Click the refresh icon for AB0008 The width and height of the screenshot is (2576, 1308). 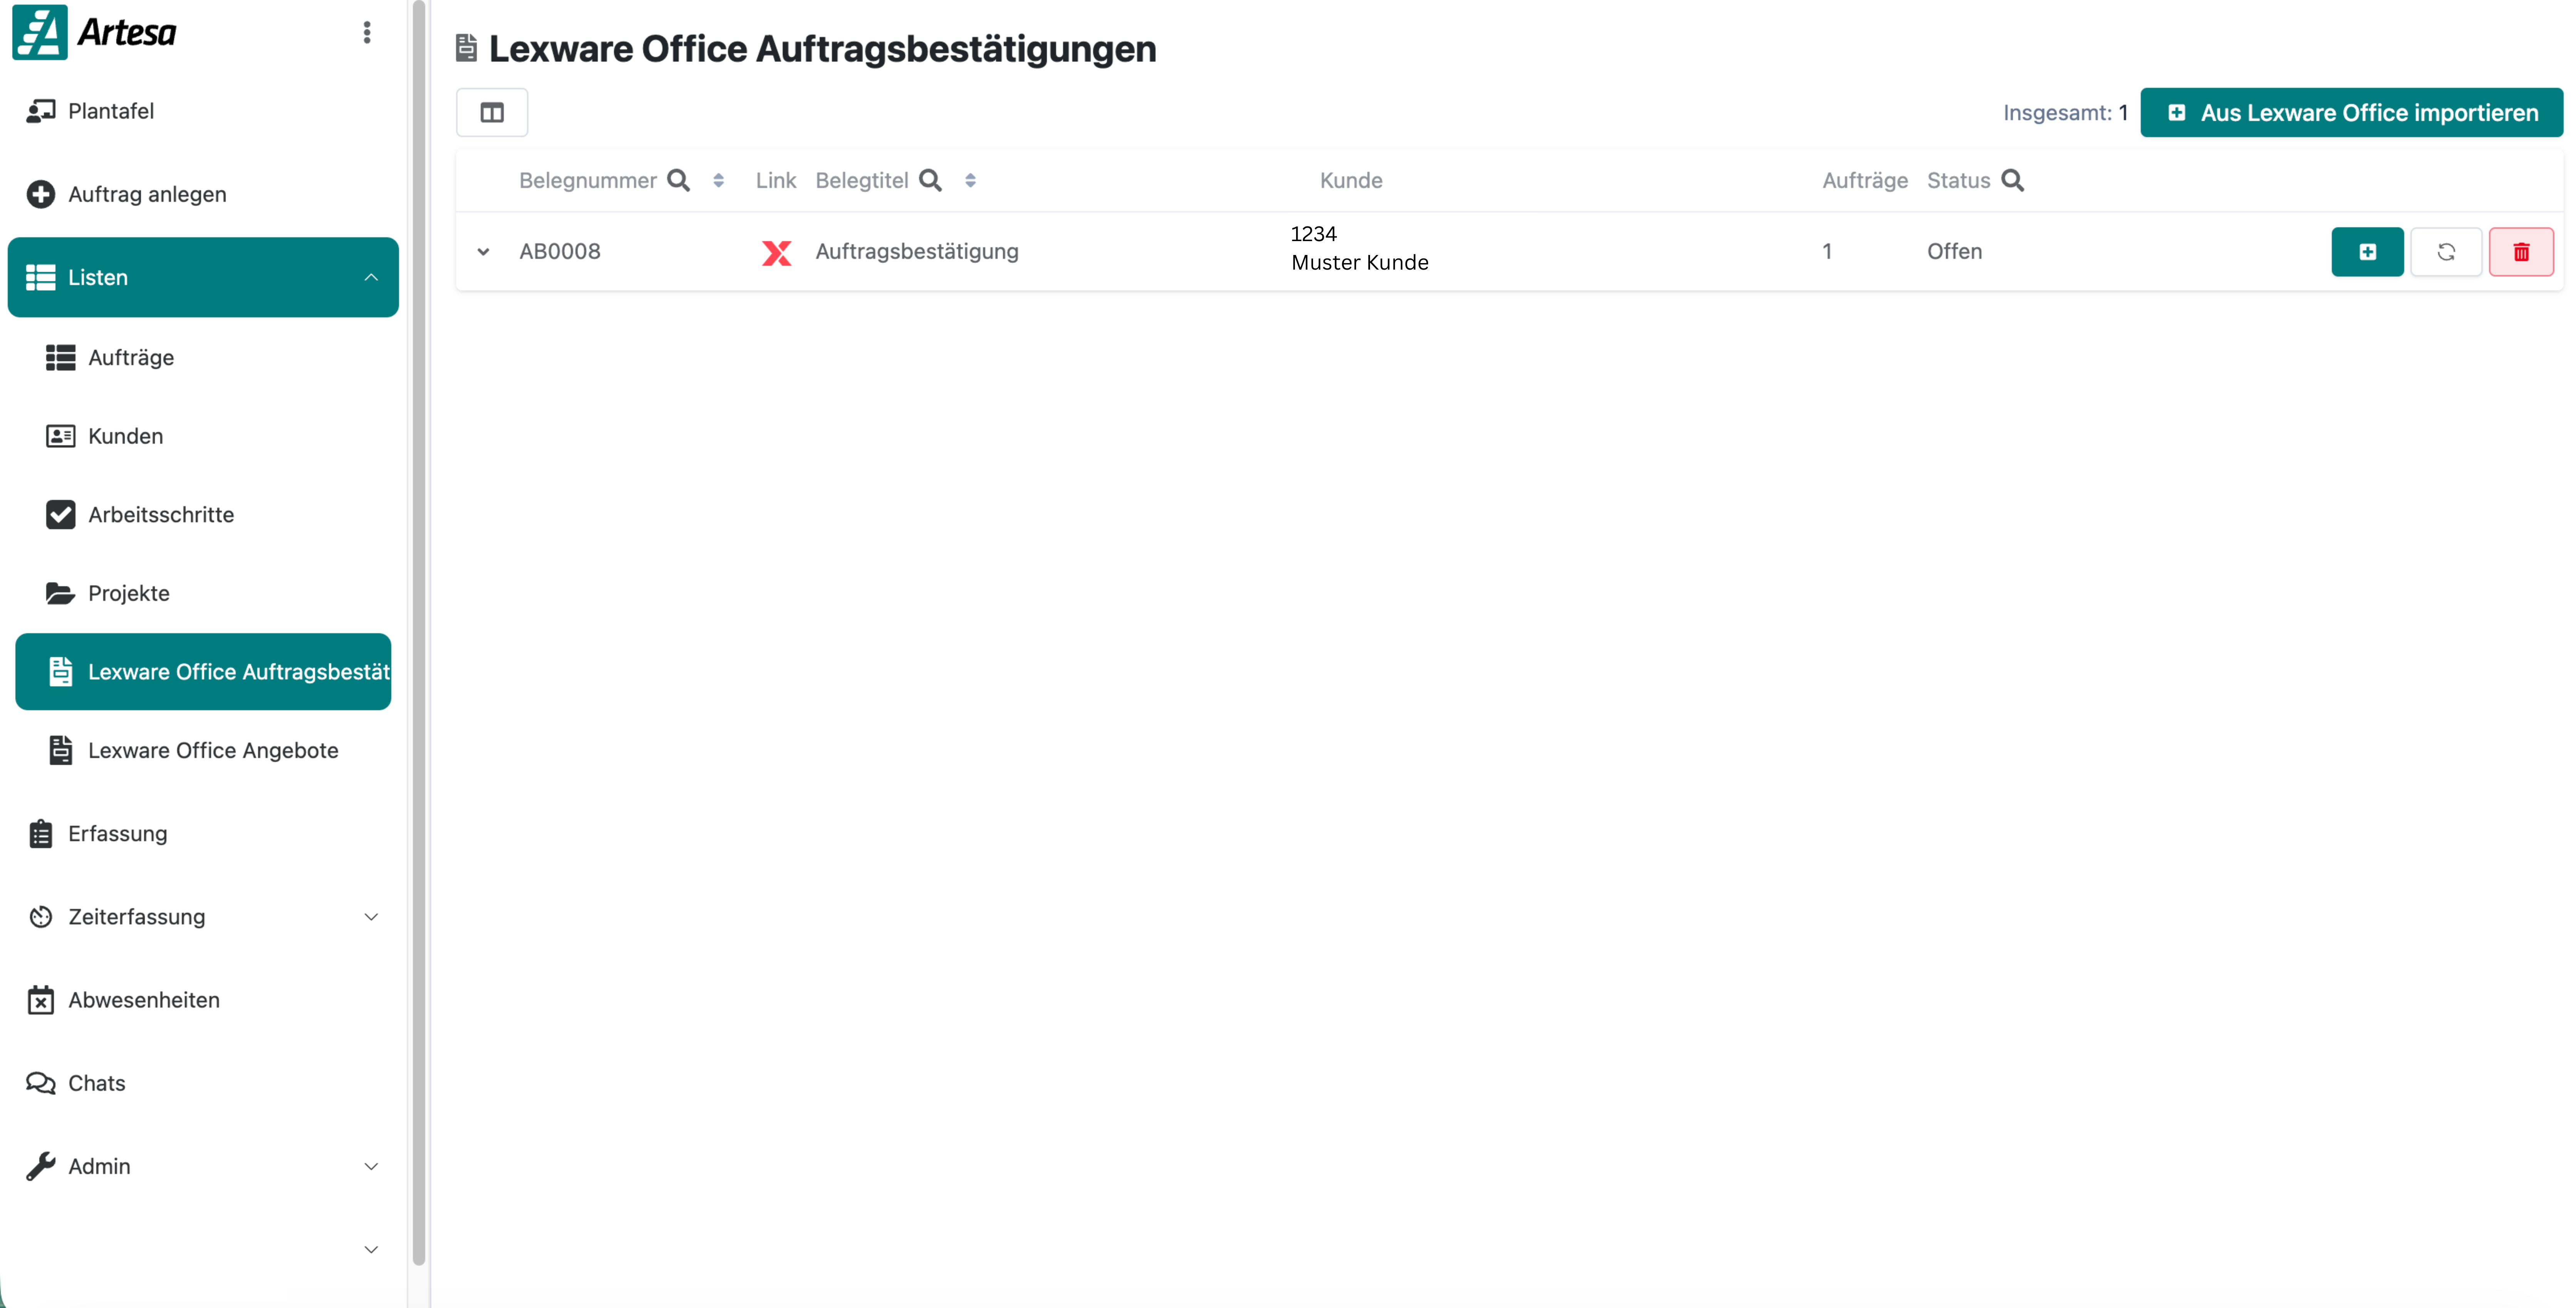click(x=2445, y=252)
